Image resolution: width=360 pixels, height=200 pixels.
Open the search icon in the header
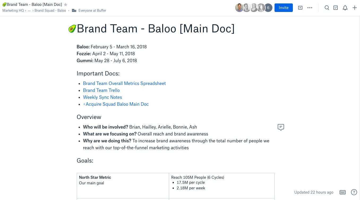(x=327, y=8)
